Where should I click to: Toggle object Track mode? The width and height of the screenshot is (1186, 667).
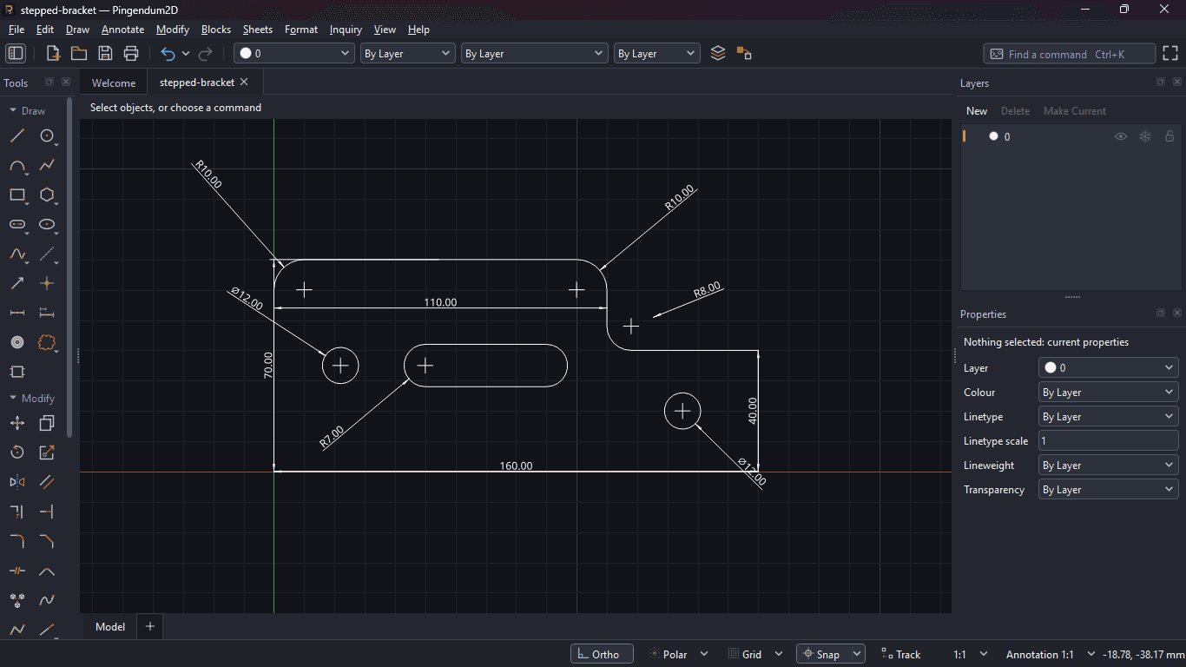pyautogui.click(x=900, y=654)
